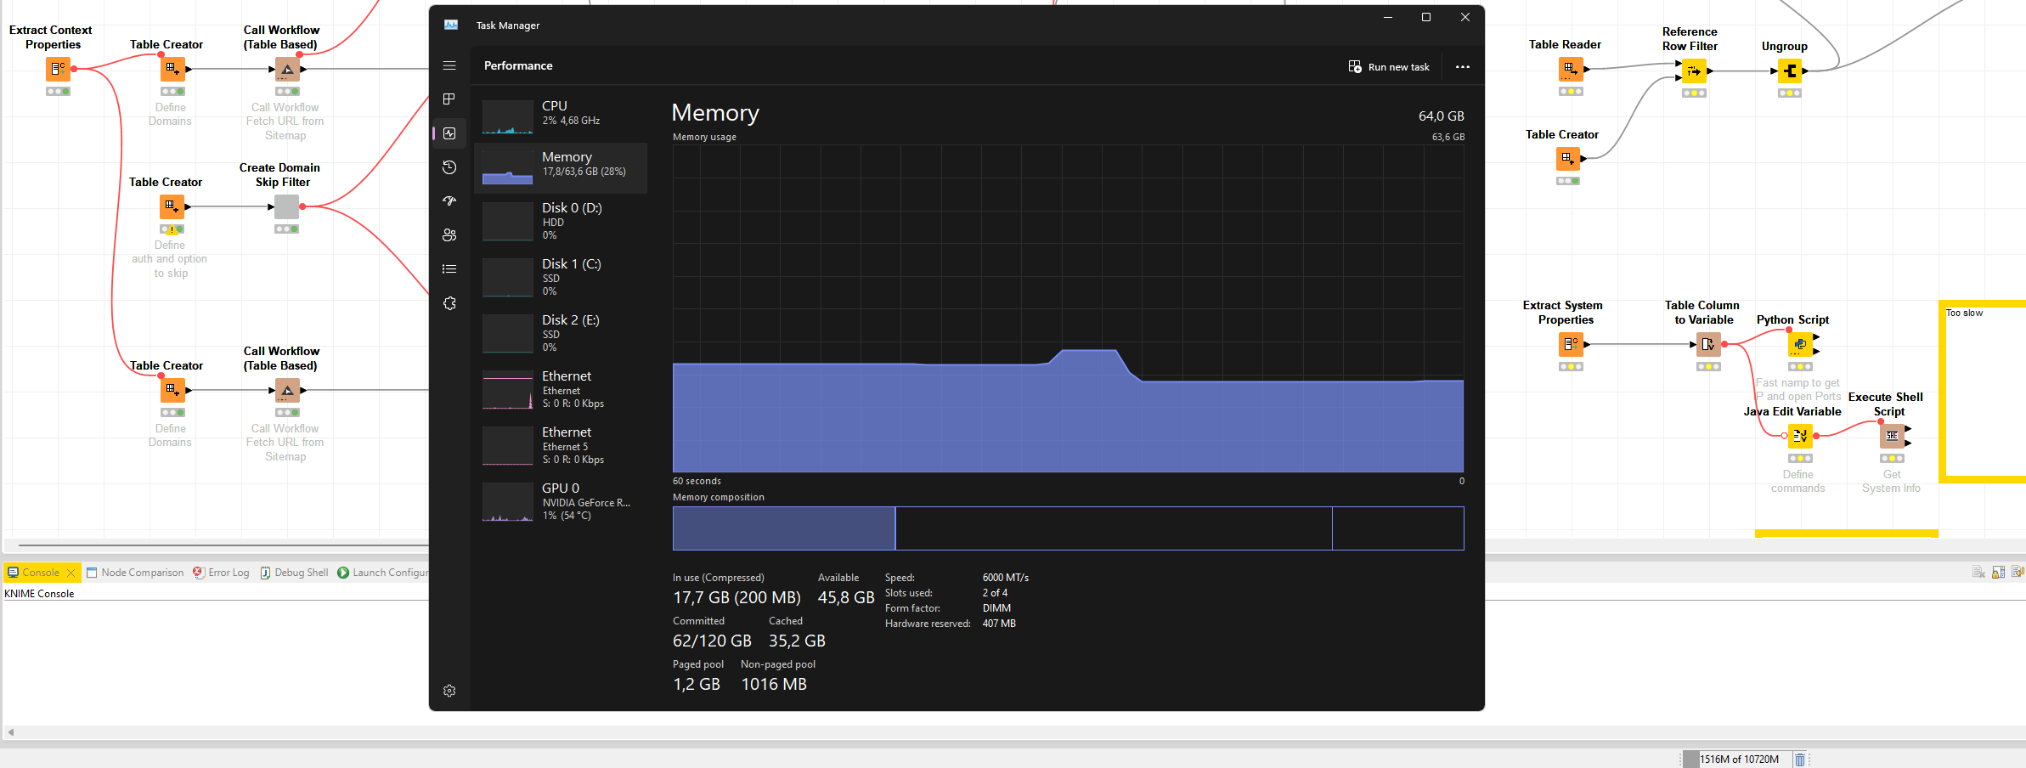This screenshot has width=2026, height=768.
Task: Select bottom Call Workflow (Table Based) node
Action: pyautogui.click(x=287, y=390)
